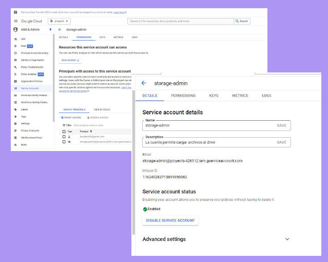Expand the Advanced settings section

point(287,239)
